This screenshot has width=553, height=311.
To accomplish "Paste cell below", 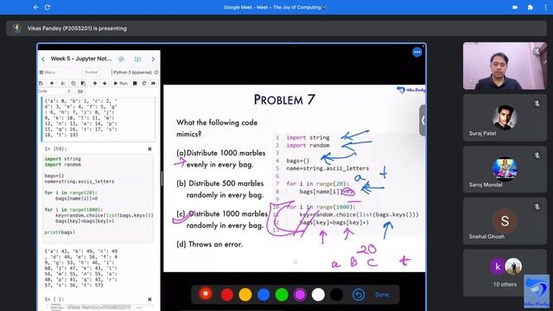I will tap(83, 83).
